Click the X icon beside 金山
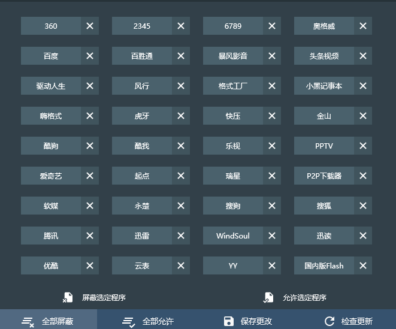 tap(363, 116)
